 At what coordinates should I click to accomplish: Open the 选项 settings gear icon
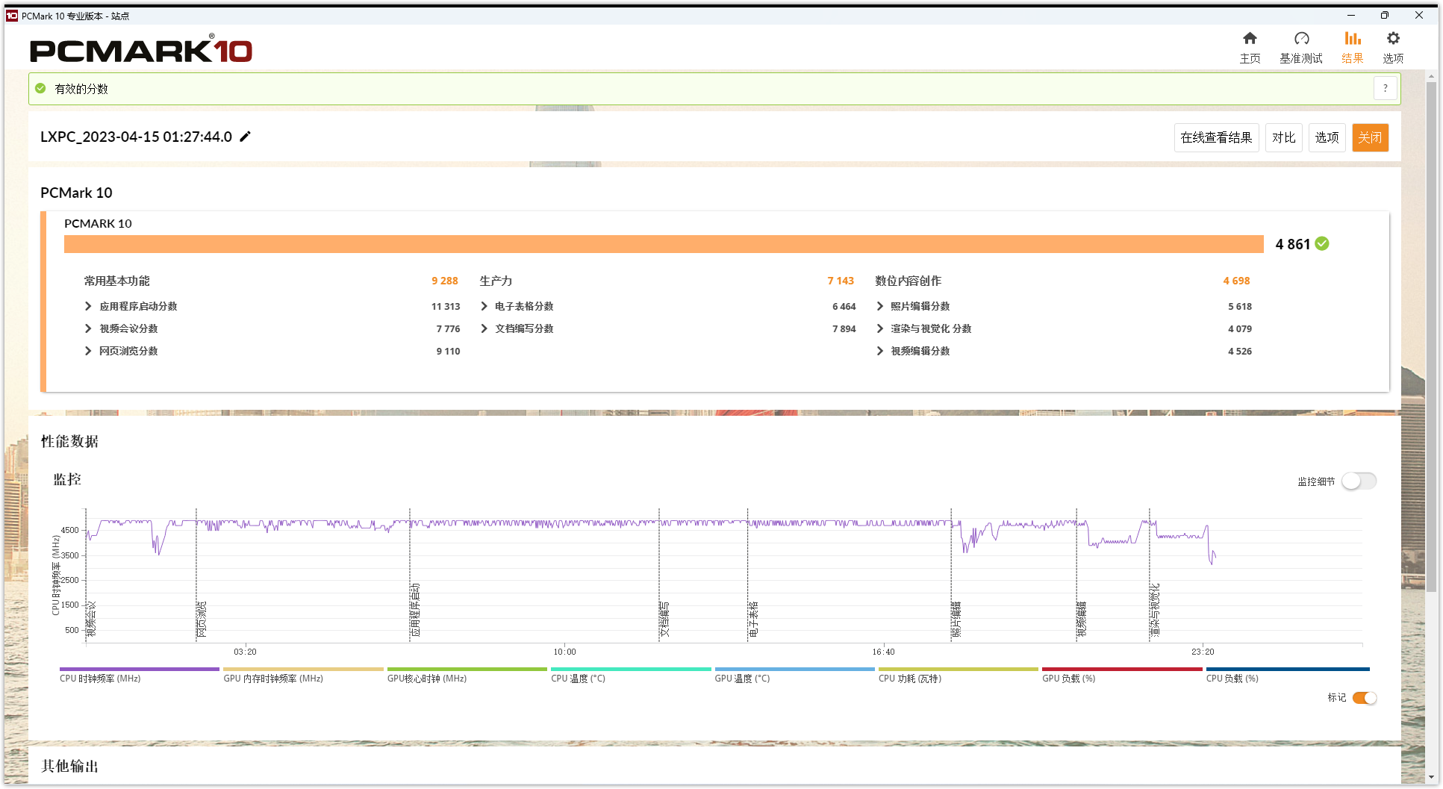point(1393,47)
